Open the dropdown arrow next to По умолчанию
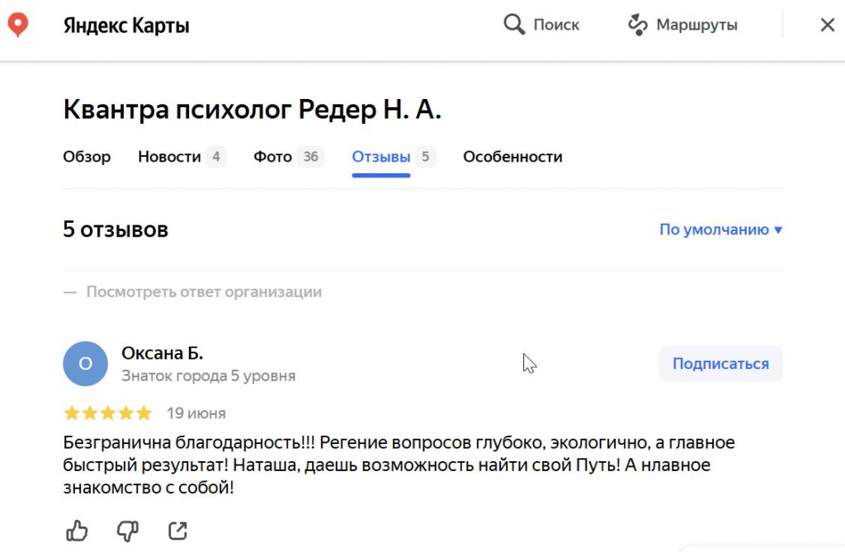 pyautogui.click(x=777, y=229)
